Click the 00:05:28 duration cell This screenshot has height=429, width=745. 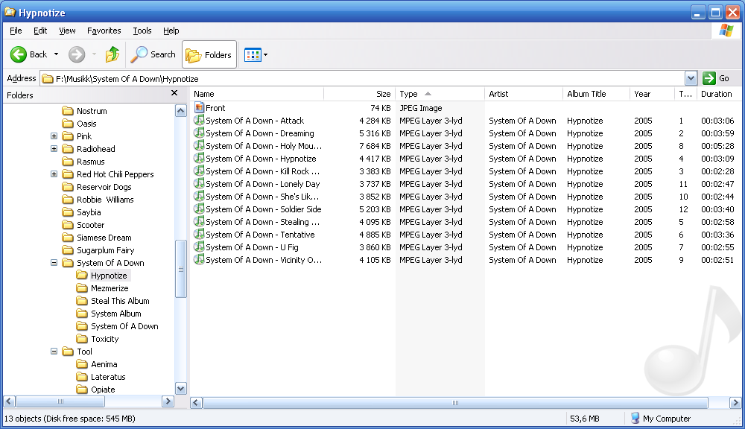click(x=717, y=146)
